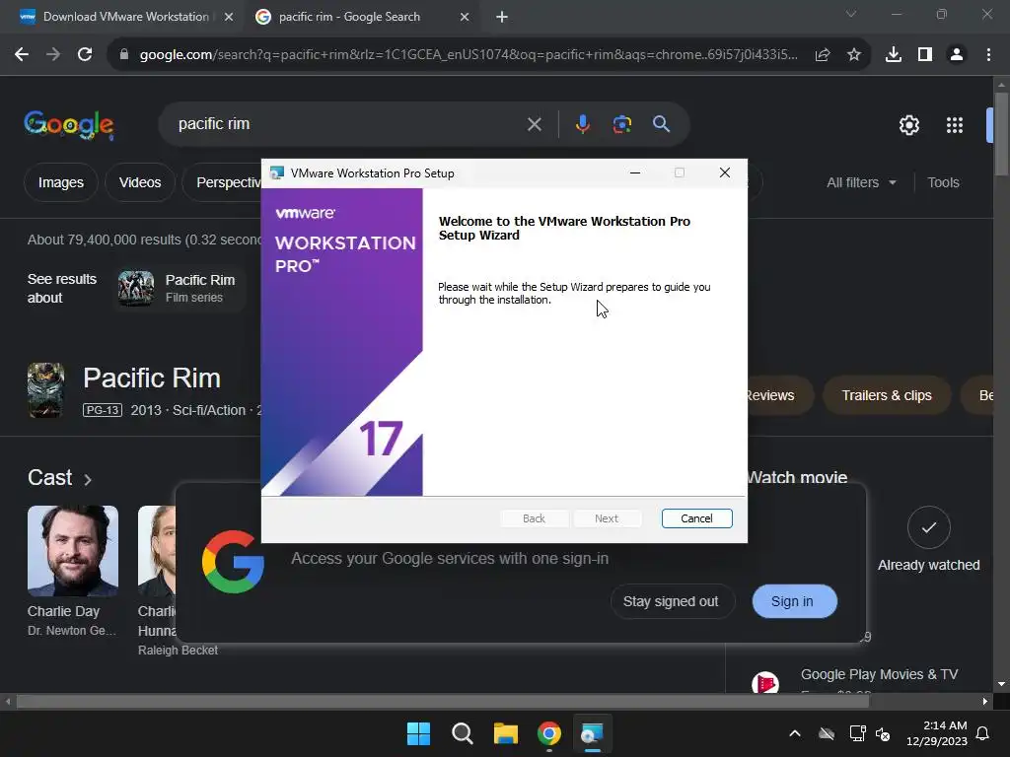Click Sign in on the Google prompt
Viewport: 1010px width, 757px height.
click(x=794, y=601)
